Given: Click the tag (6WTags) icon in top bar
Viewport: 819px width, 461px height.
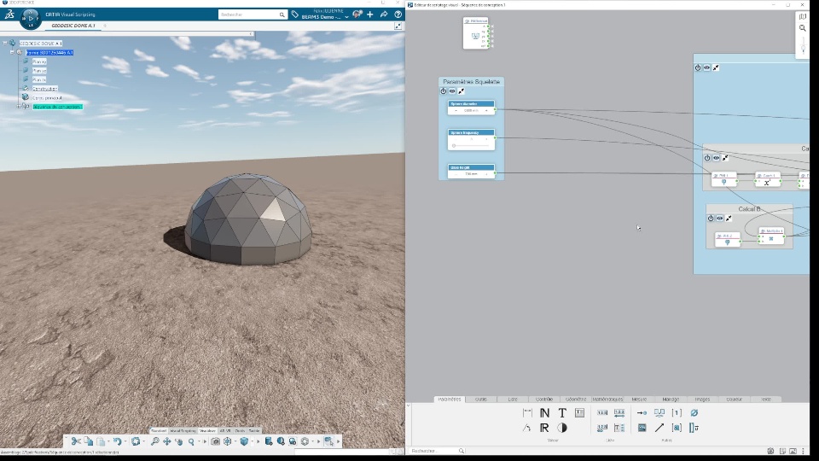Looking at the screenshot, I should (295, 15).
